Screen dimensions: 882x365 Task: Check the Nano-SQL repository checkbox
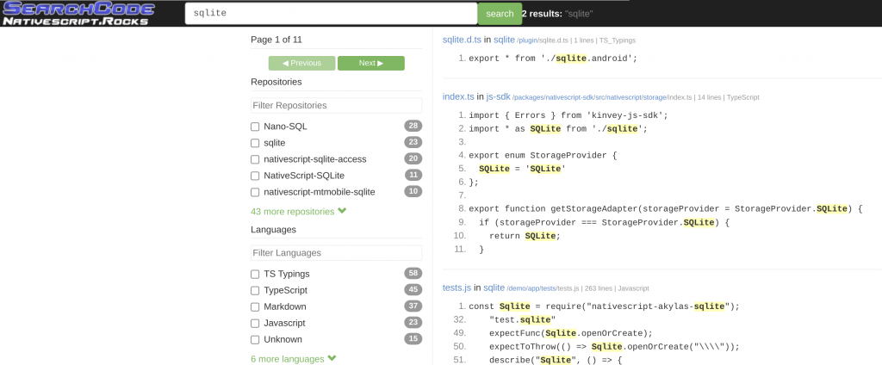[255, 127]
